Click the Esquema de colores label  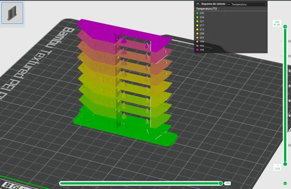coord(213,4)
